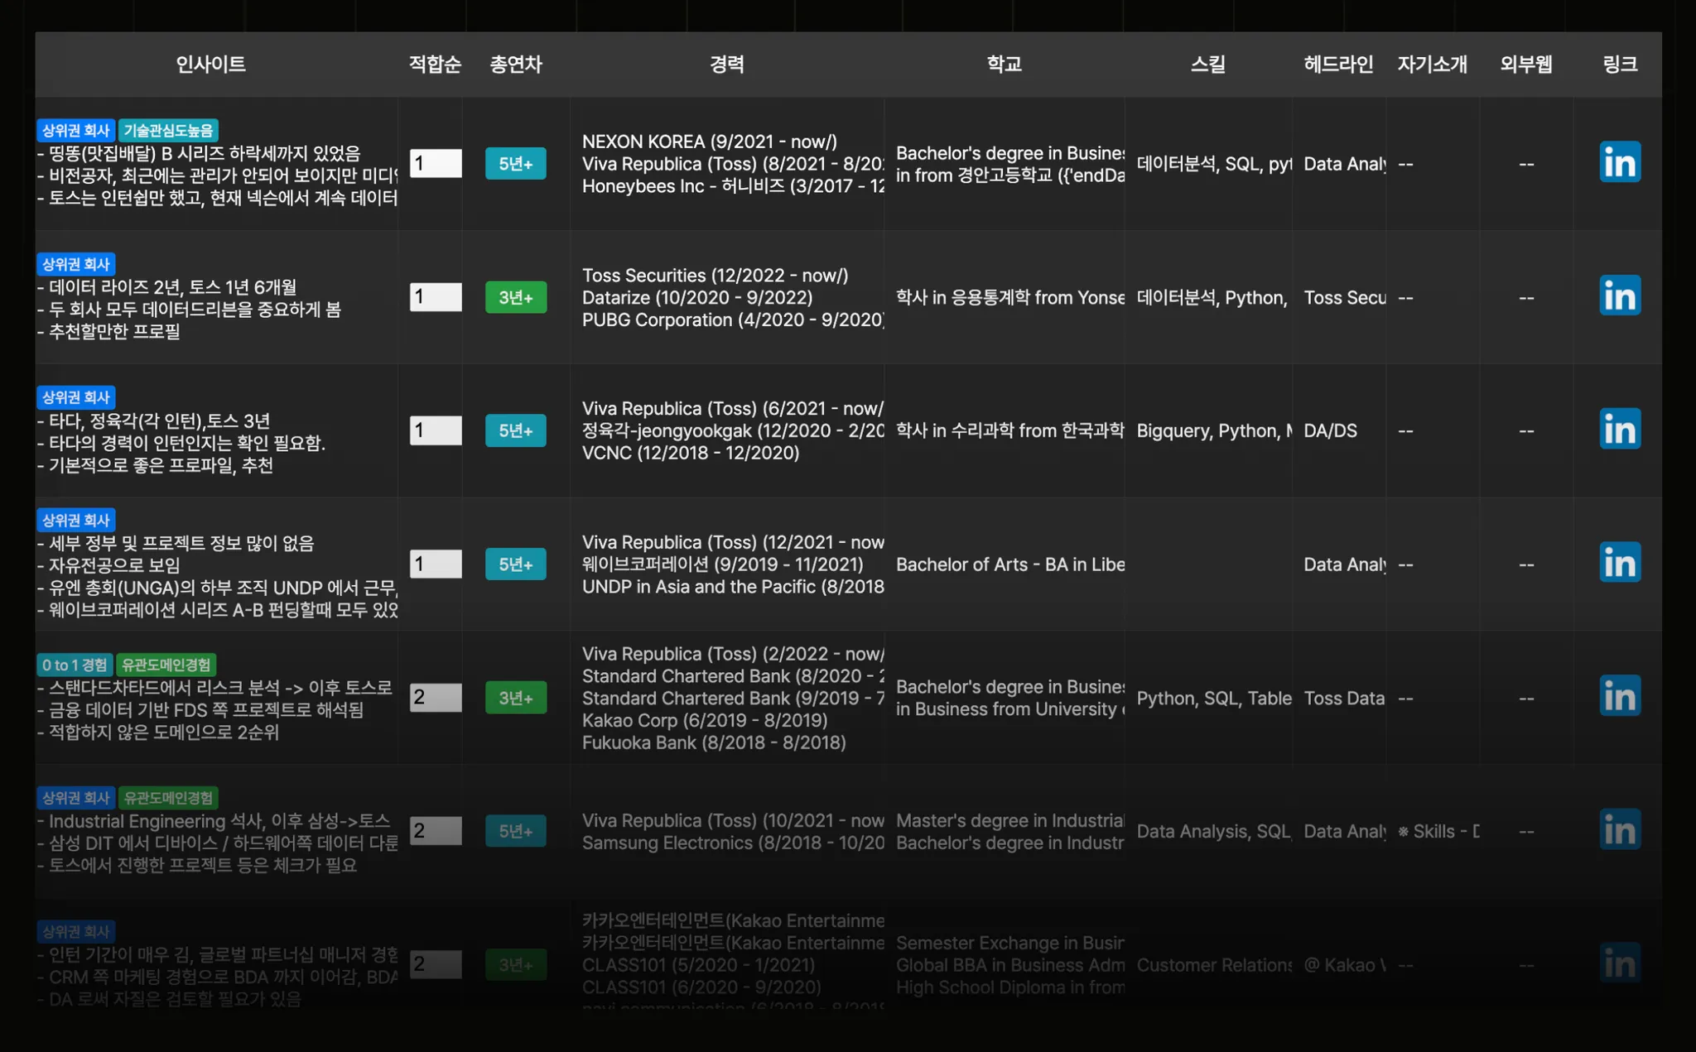The image size is (1696, 1052).
Task: Open LinkedIn icon in NEXON KOREA row
Action: [x=1619, y=162]
